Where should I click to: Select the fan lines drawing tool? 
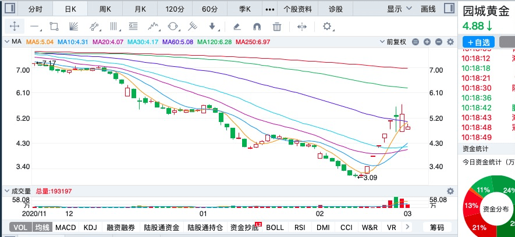(74, 26)
